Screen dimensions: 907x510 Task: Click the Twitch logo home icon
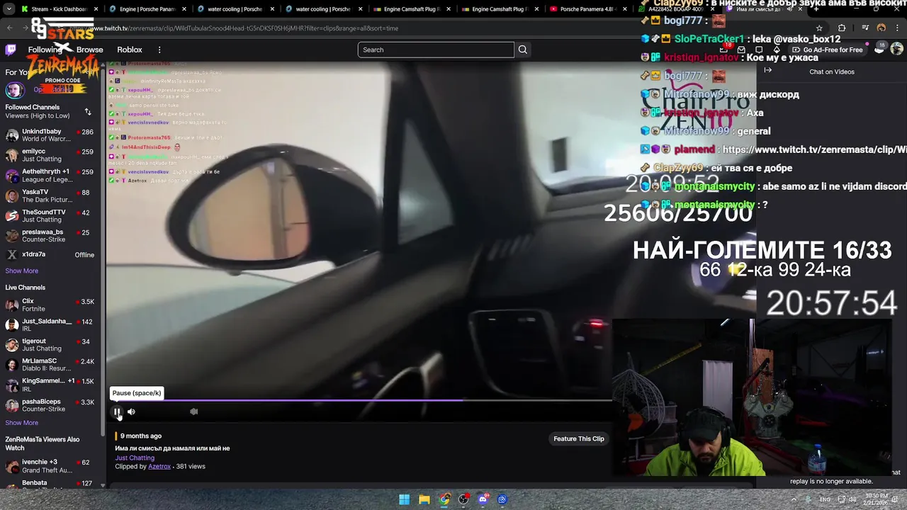[11, 50]
